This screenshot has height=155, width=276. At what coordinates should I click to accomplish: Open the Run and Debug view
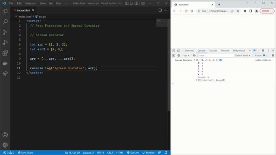pos(5,43)
